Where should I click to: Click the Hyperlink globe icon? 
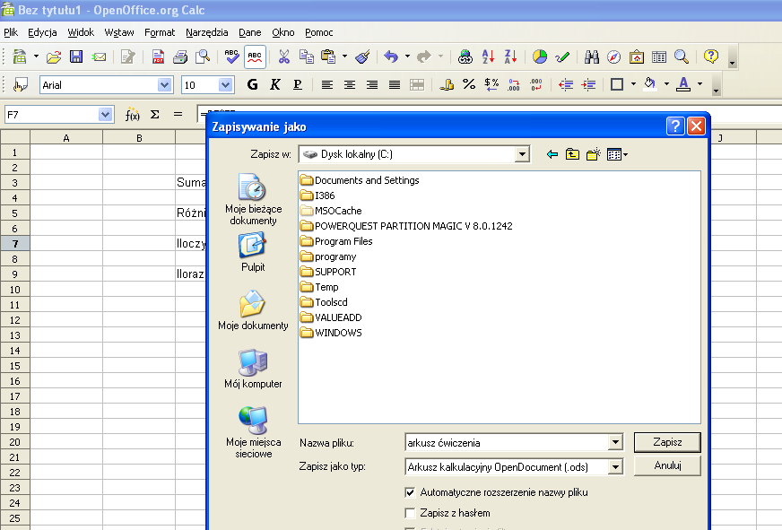click(465, 56)
